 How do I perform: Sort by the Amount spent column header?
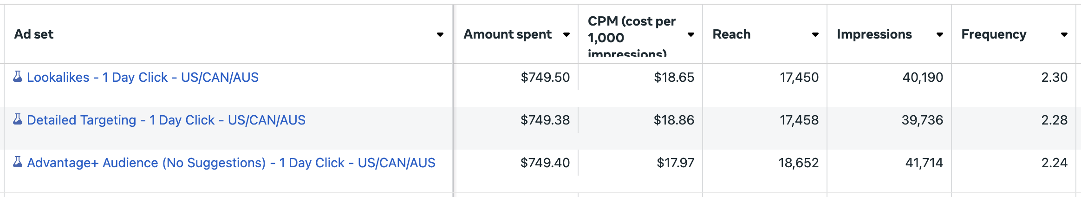tap(508, 34)
